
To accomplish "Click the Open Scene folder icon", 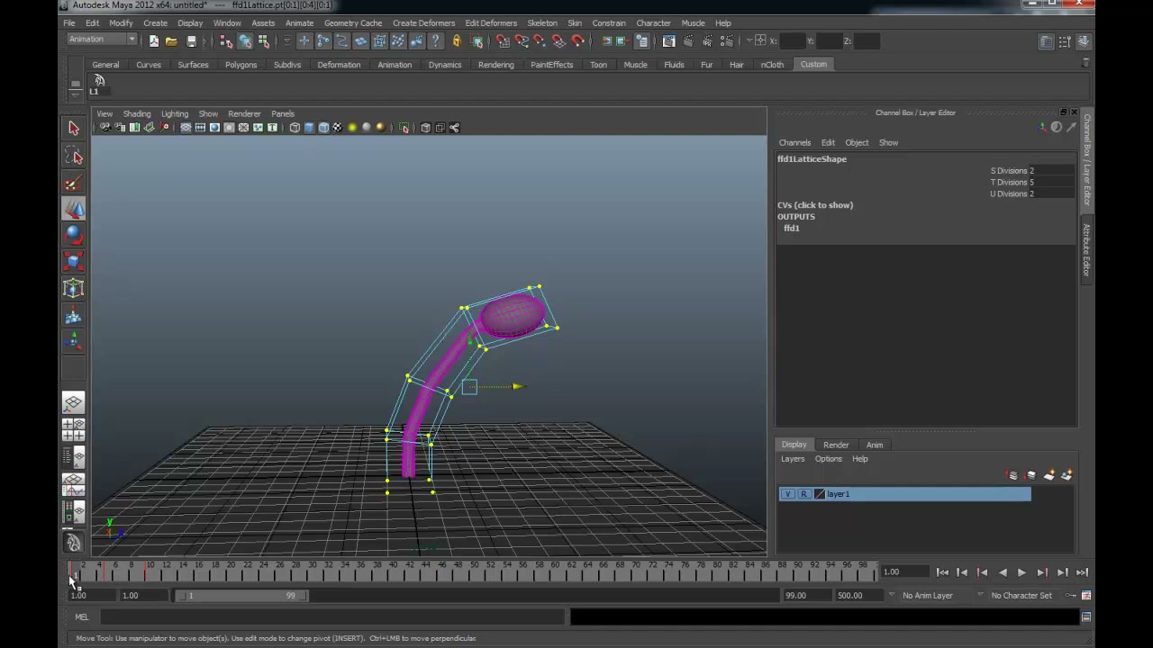I will tap(171, 40).
